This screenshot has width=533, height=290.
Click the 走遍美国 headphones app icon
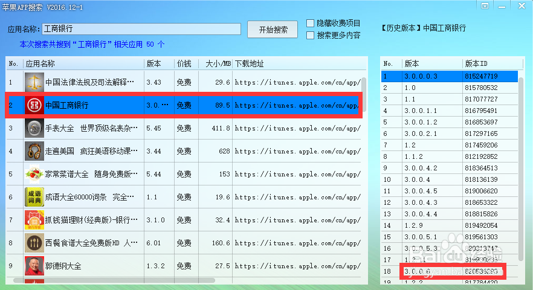point(34,151)
